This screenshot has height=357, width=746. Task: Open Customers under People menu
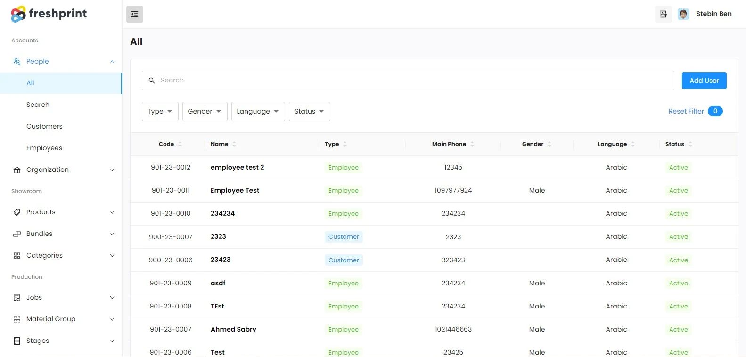[x=61, y=126]
